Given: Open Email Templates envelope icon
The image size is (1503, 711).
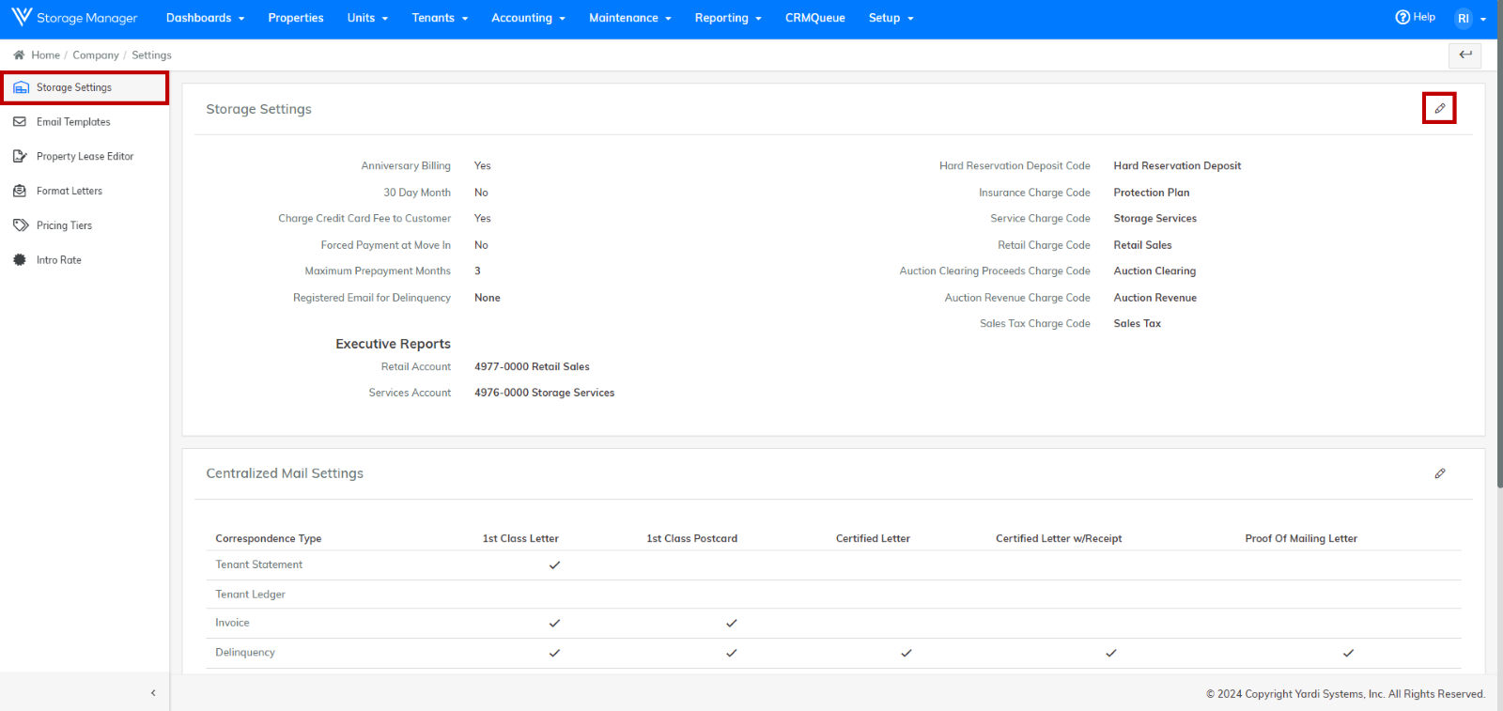Looking at the screenshot, I should click(x=20, y=122).
